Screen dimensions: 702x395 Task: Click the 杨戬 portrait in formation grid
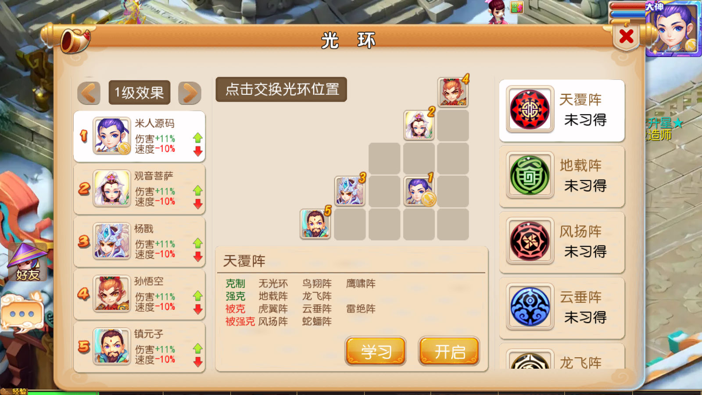click(x=350, y=191)
